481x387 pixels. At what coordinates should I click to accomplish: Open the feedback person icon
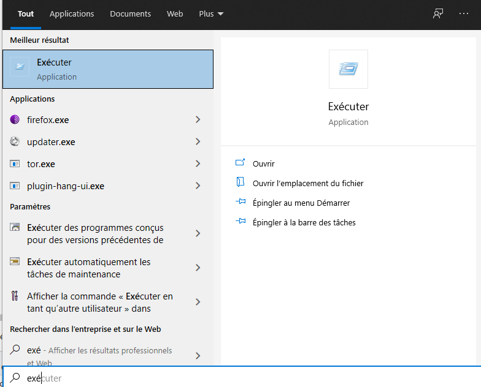click(438, 13)
